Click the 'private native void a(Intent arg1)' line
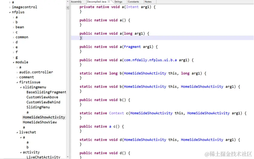This screenshot has height=159, width=254. pyautogui.click(x=117, y=7)
